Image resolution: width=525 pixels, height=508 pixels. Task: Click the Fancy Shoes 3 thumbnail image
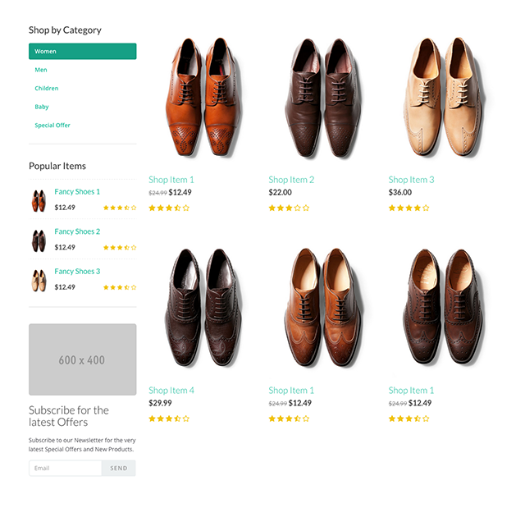(x=39, y=281)
